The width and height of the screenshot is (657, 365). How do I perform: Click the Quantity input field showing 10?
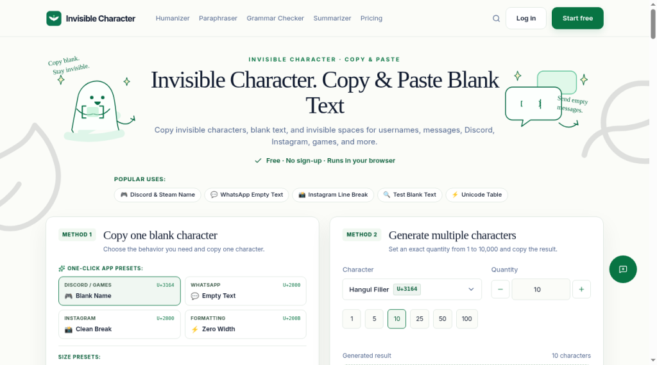[541, 289]
